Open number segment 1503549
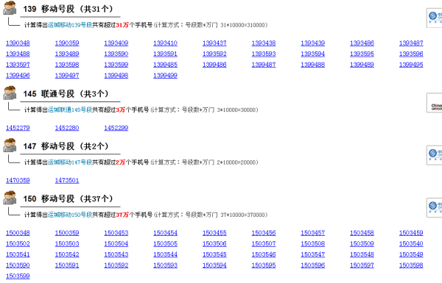The height and width of the screenshot is (283, 442). tap(411, 254)
